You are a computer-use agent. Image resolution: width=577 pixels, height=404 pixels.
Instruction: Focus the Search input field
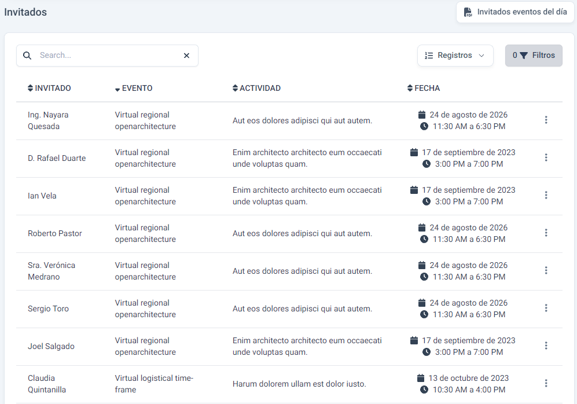(x=107, y=56)
